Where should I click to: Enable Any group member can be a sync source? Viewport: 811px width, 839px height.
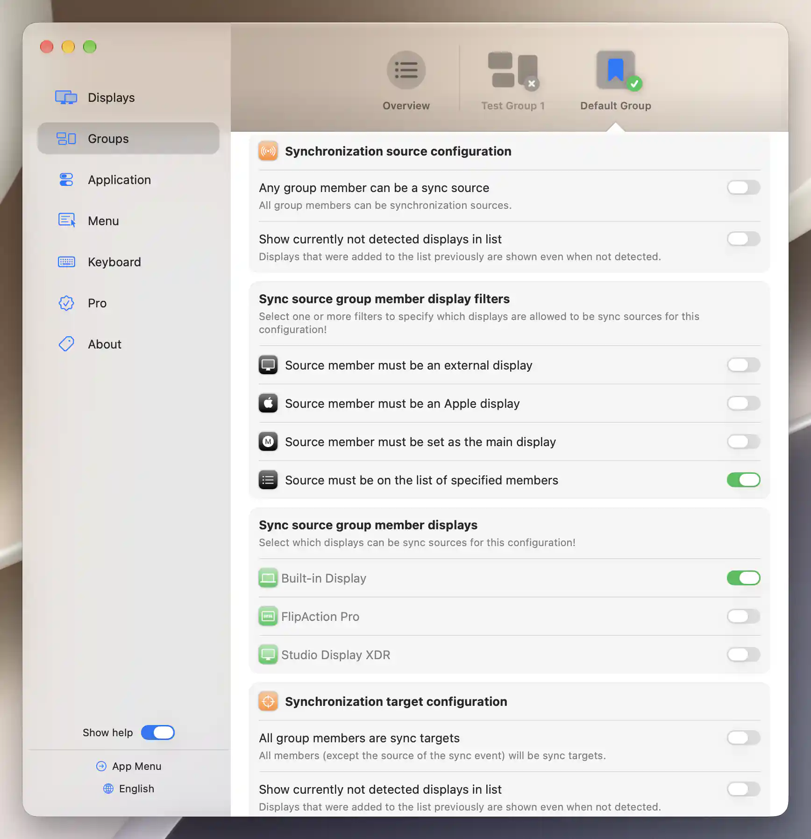click(x=743, y=188)
